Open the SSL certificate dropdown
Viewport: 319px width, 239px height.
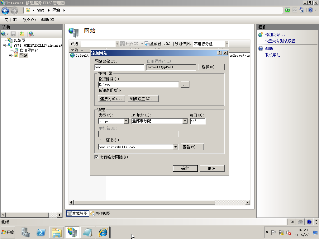[176, 147]
